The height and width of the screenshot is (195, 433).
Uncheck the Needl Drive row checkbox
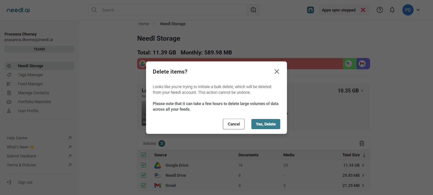(x=144, y=175)
